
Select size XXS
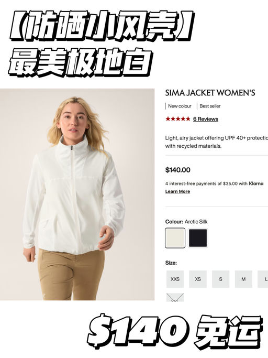[175, 279]
